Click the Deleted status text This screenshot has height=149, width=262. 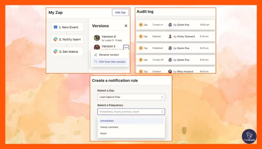[156, 36]
